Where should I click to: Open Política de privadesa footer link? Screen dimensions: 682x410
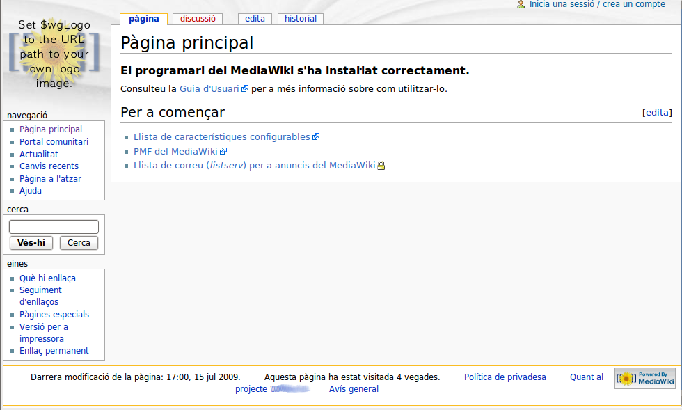pos(505,377)
